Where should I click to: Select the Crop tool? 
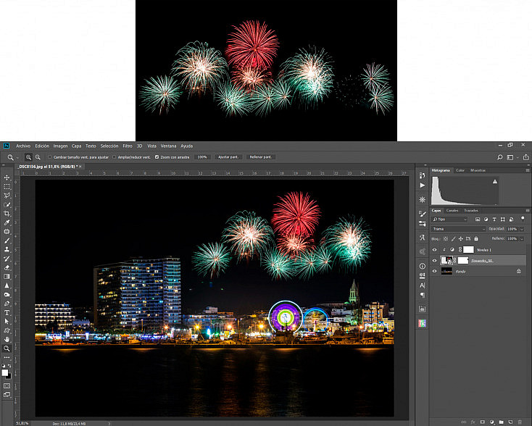(7, 213)
